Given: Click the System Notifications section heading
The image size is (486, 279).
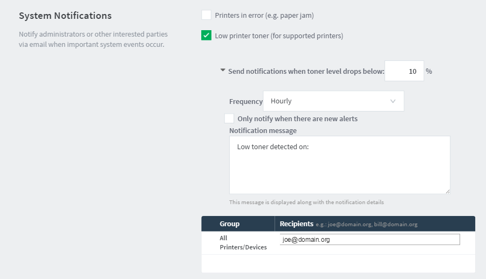Looking at the screenshot, I should pos(65,16).
